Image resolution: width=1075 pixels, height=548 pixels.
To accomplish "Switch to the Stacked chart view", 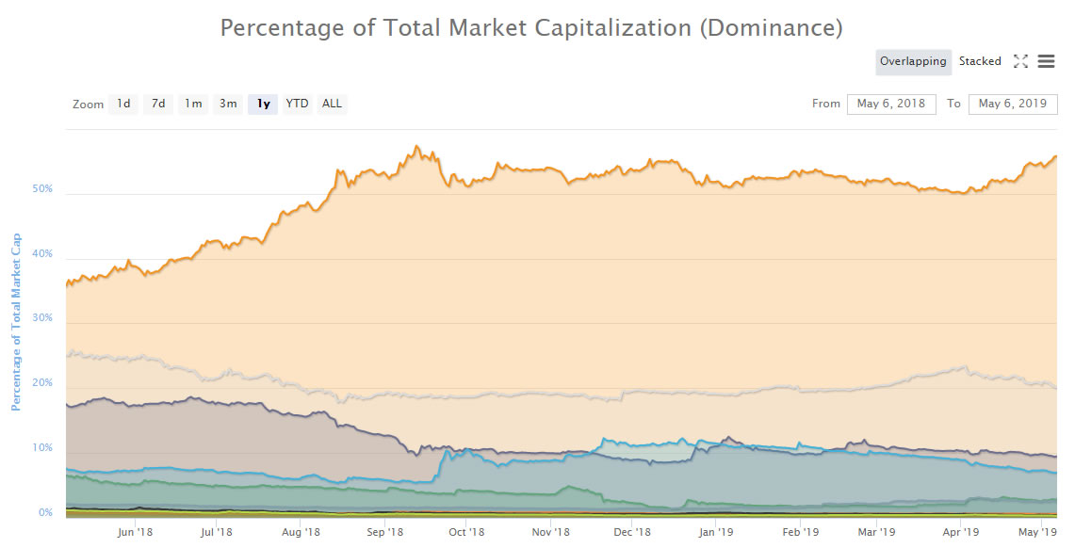I will pyautogui.click(x=980, y=60).
